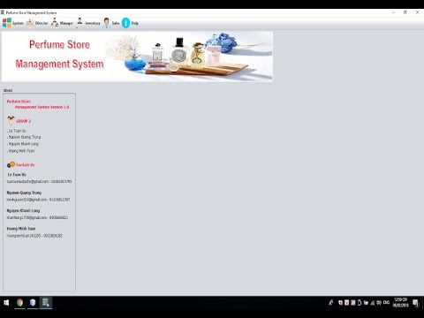Open the Director menu
This screenshot has width=424, height=318.
(37, 23)
